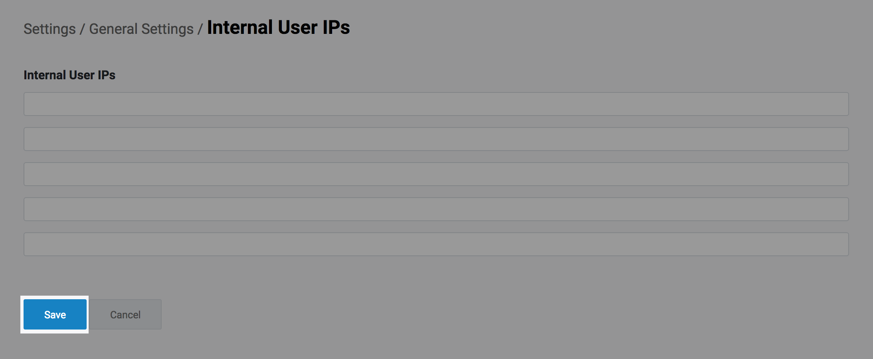
Task: Click the Save button
Action: point(55,314)
